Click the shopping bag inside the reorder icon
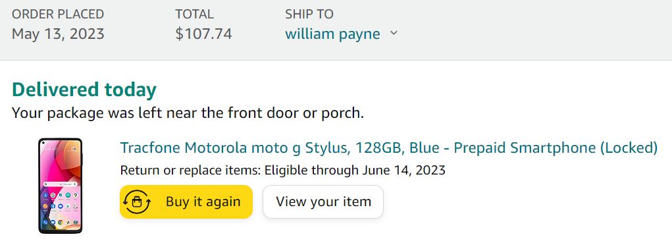Screen dimensions: 672x245 click(x=137, y=203)
